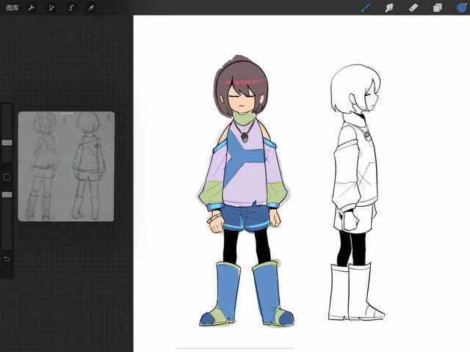Screen dimensions: 470x352
Task: Tap the square modify button in sidebar
Action: pos(7,177)
